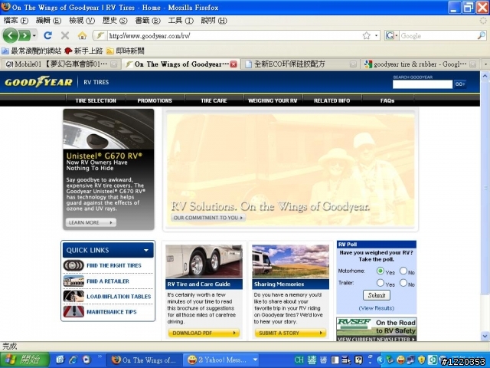This screenshot has height=368, width=490.
Task: Open the Promotions nav item
Action: point(155,100)
